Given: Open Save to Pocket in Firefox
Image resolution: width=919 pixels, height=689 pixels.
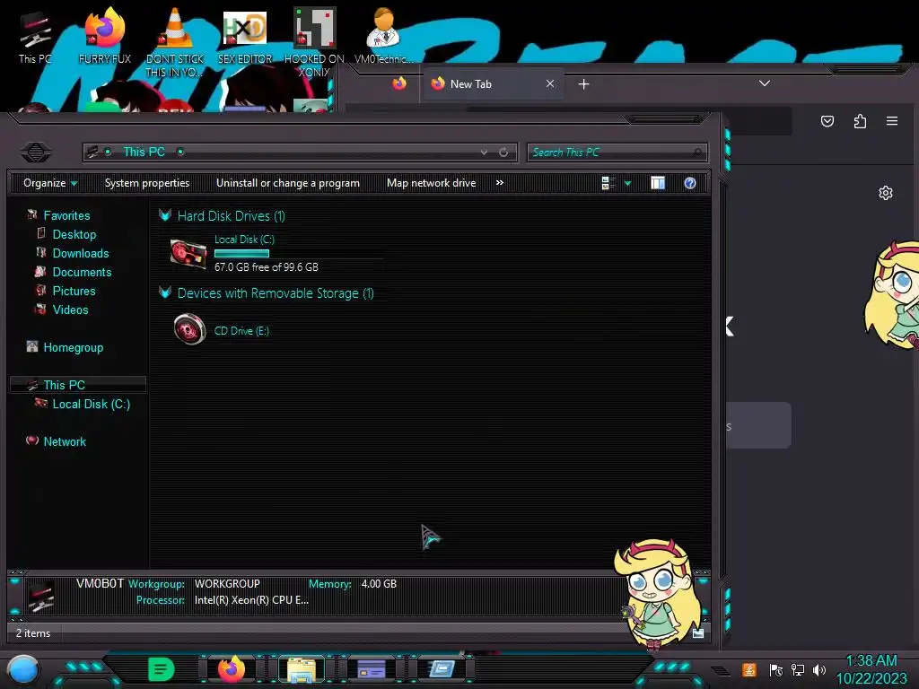Looking at the screenshot, I should (827, 121).
